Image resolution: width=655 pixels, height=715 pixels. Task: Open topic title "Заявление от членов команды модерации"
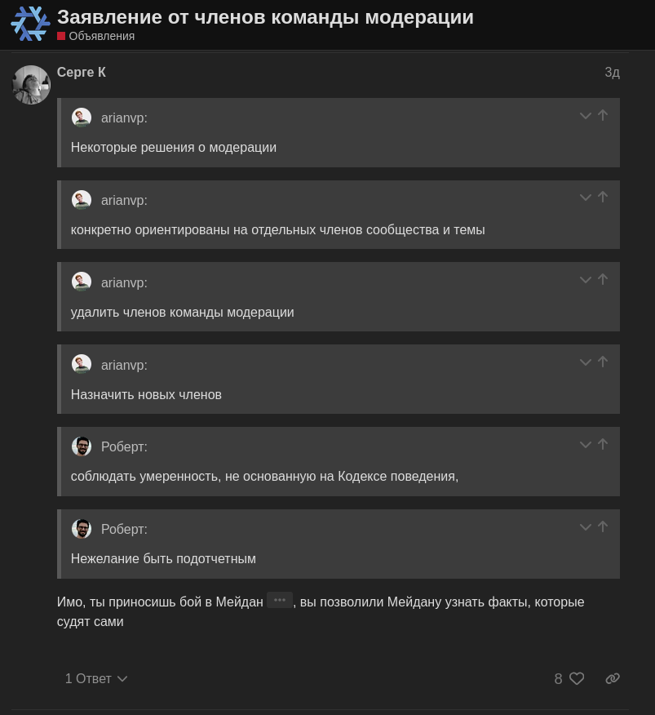(265, 16)
